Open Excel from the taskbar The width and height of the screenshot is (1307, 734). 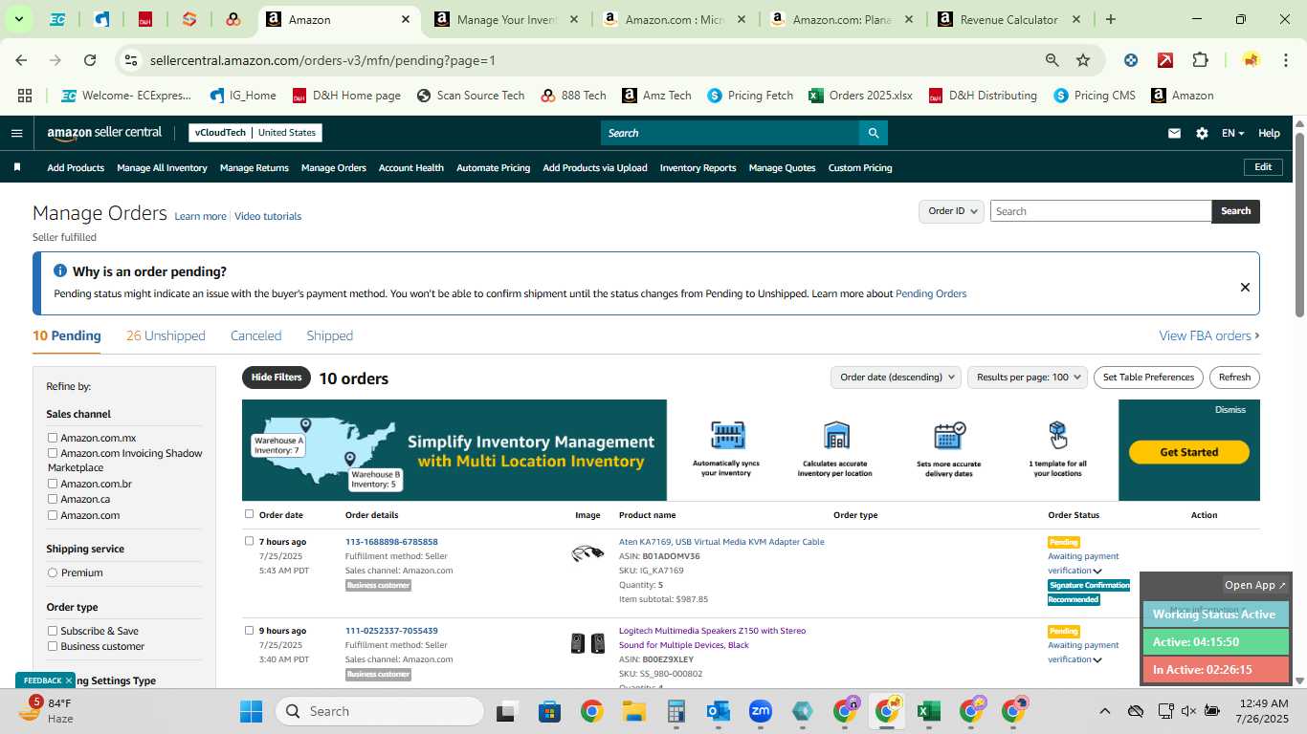(926, 711)
